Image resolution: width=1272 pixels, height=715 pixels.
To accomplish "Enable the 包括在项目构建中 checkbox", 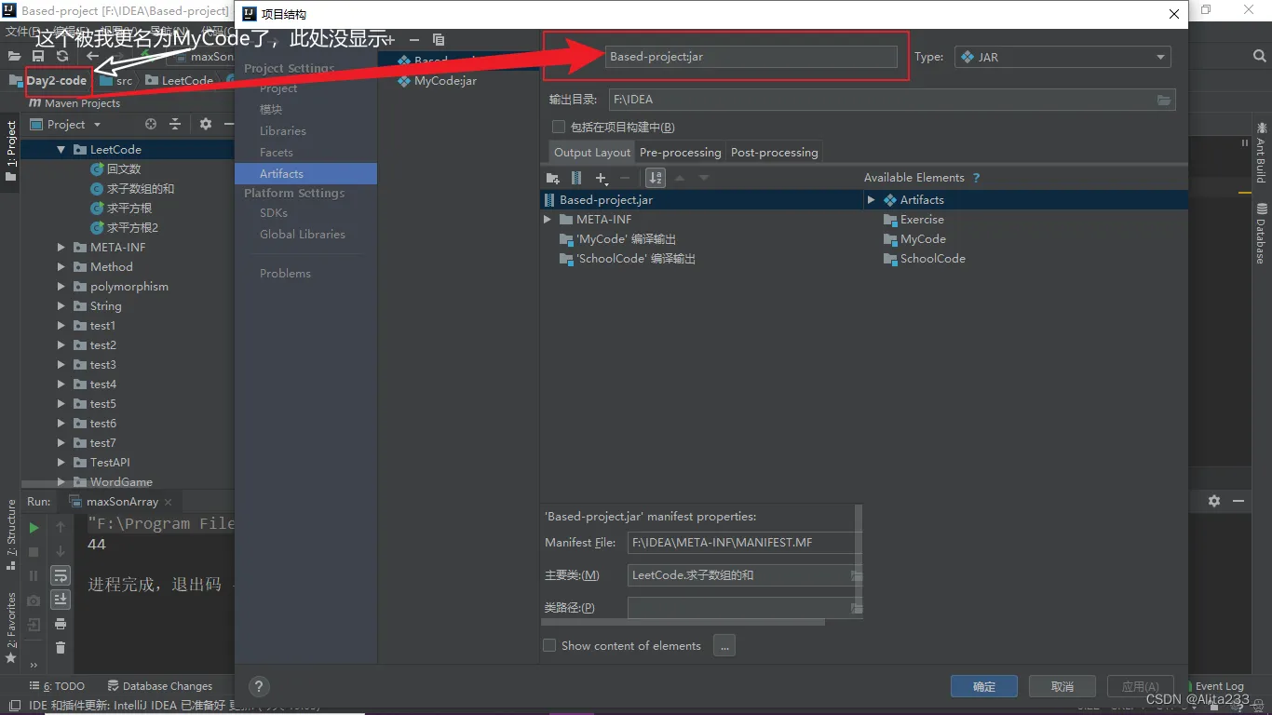I will pyautogui.click(x=559, y=127).
